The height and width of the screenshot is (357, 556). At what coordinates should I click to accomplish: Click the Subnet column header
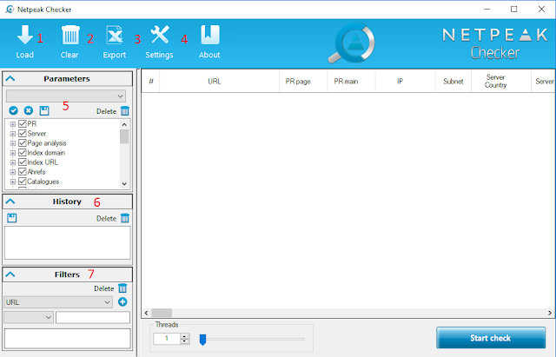click(453, 81)
